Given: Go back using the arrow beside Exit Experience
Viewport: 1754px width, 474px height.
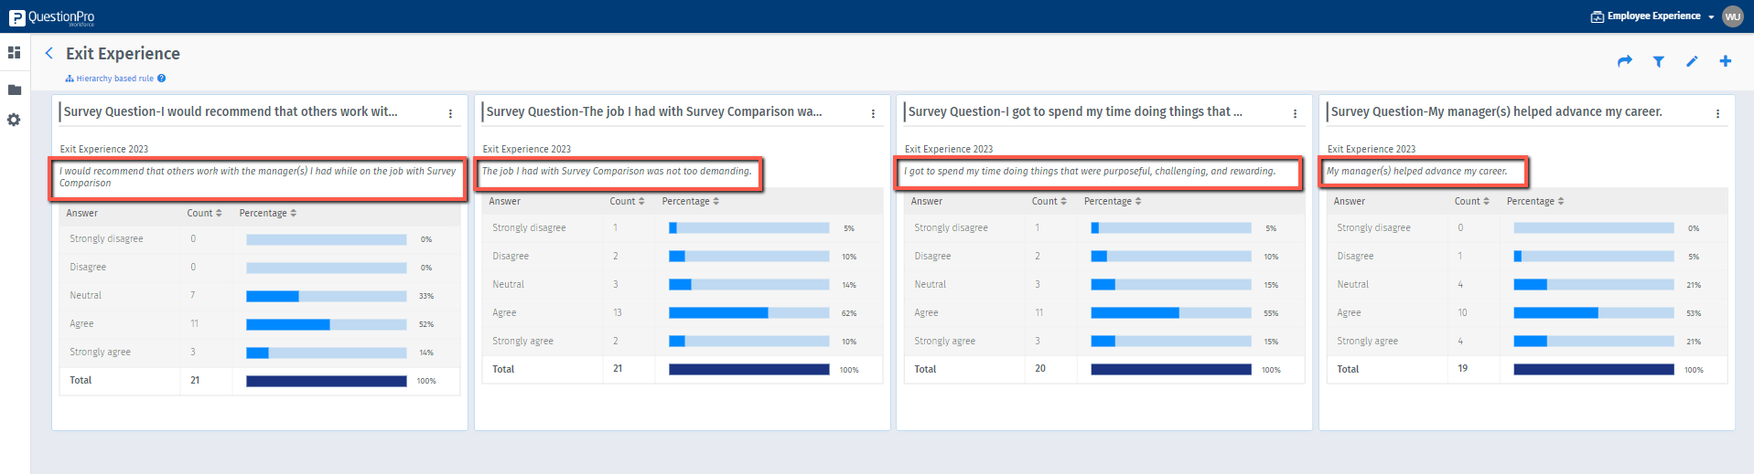Looking at the screenshot, I should tap(49, 53).
